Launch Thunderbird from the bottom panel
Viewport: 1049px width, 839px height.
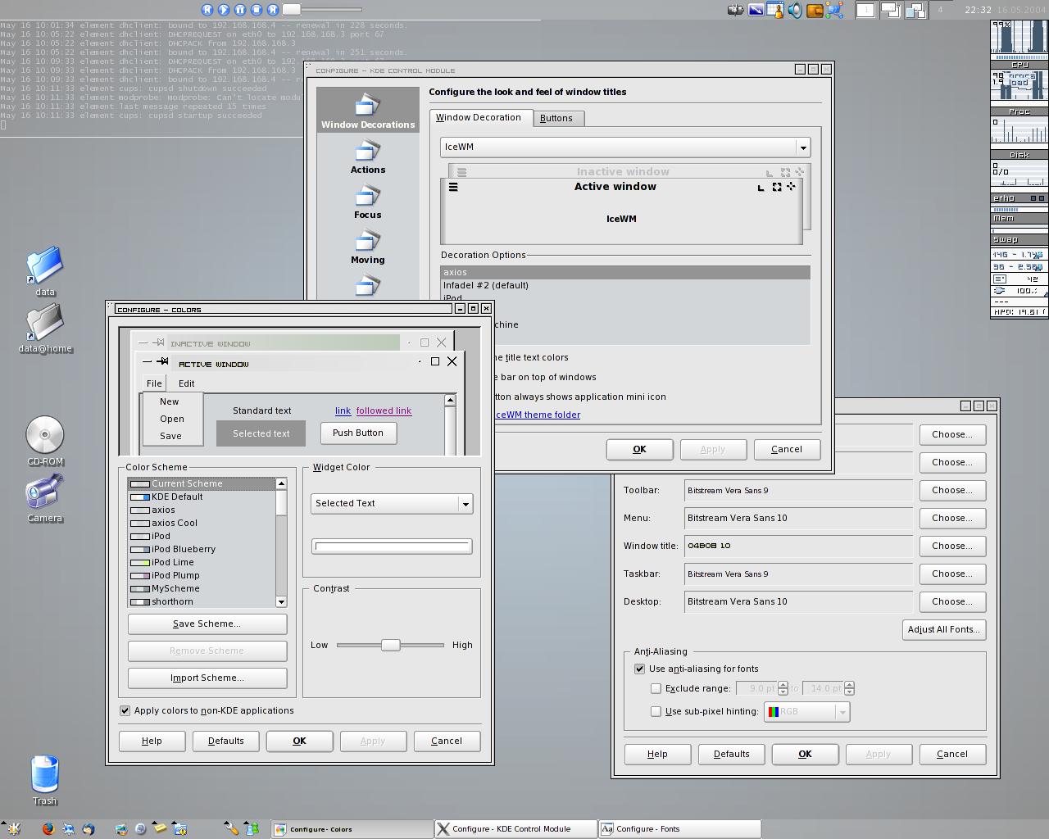point(89,829)
